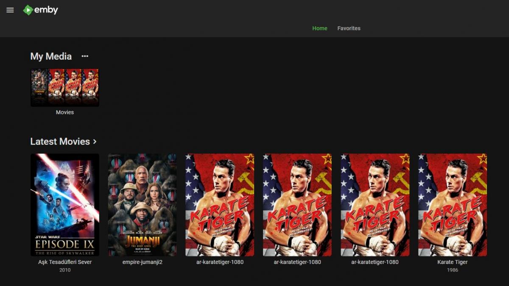The width and height of the screenshot is (509, 286).
Task: Open the Movies library thumbnail
Action: 65,88
